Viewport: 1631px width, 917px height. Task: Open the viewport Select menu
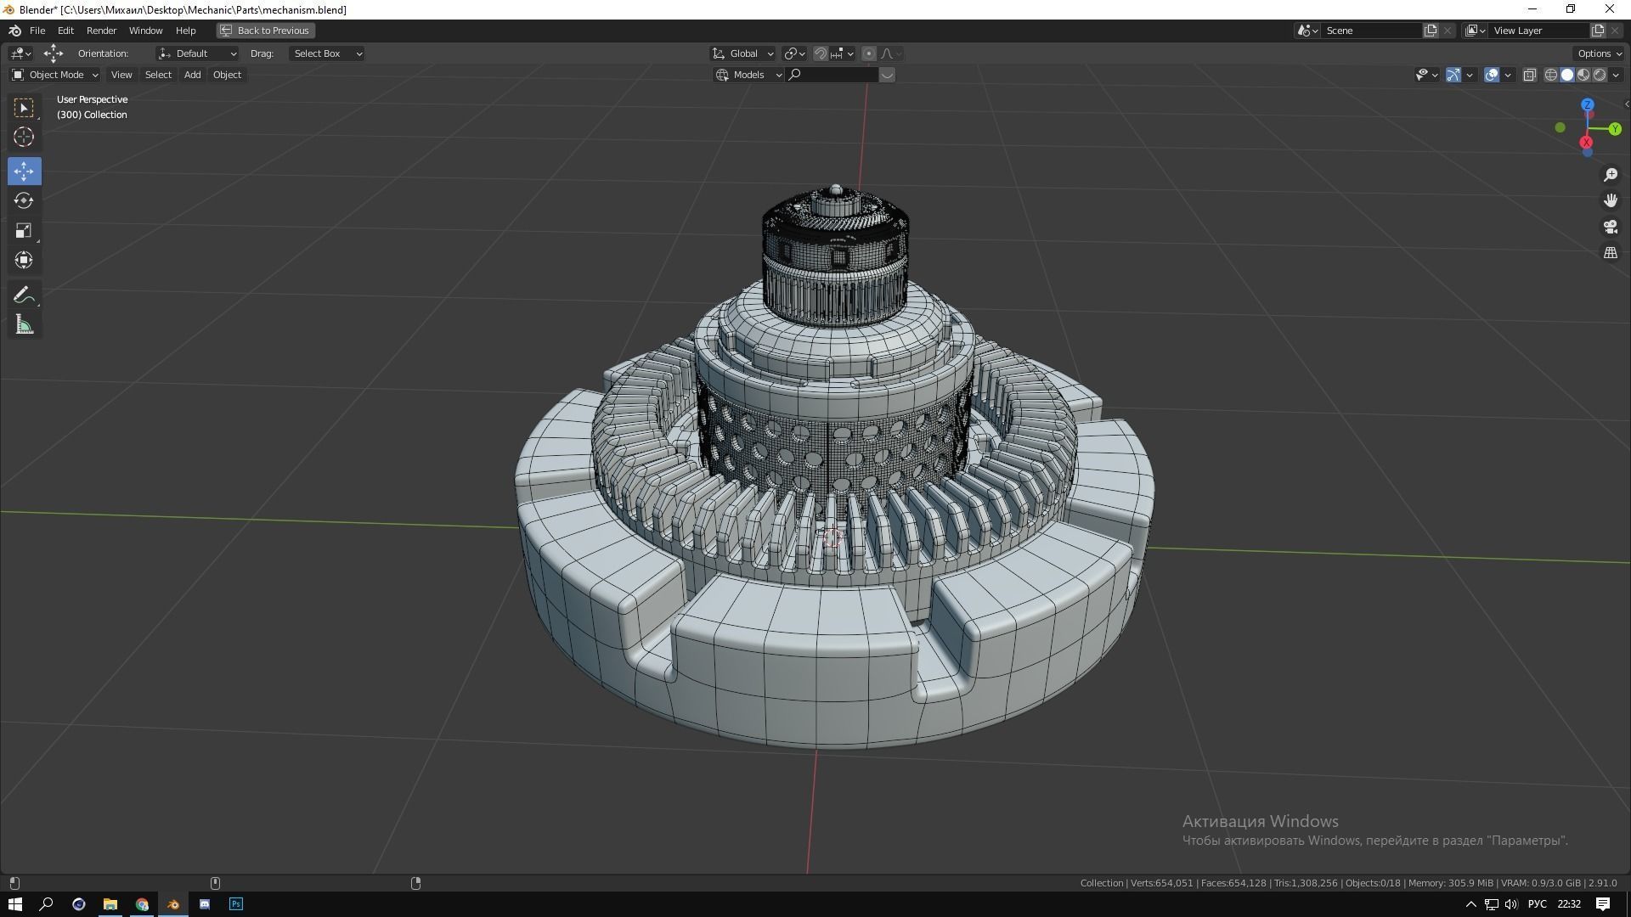pyautogui.click(x=158, y=75)
